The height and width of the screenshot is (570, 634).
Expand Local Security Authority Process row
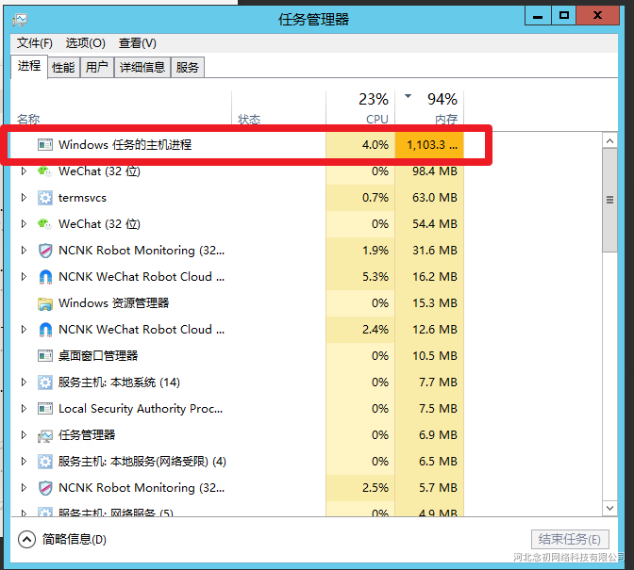24,409
